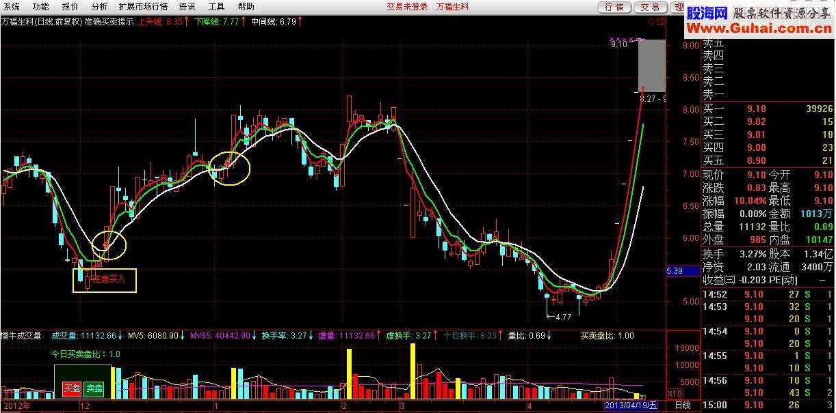Click the 流通 3400万 value

818,267
